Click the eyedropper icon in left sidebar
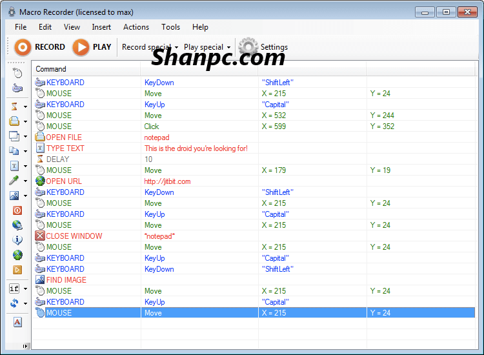The width and height of the screenshot is (484, 355). [x=14, y=181]
